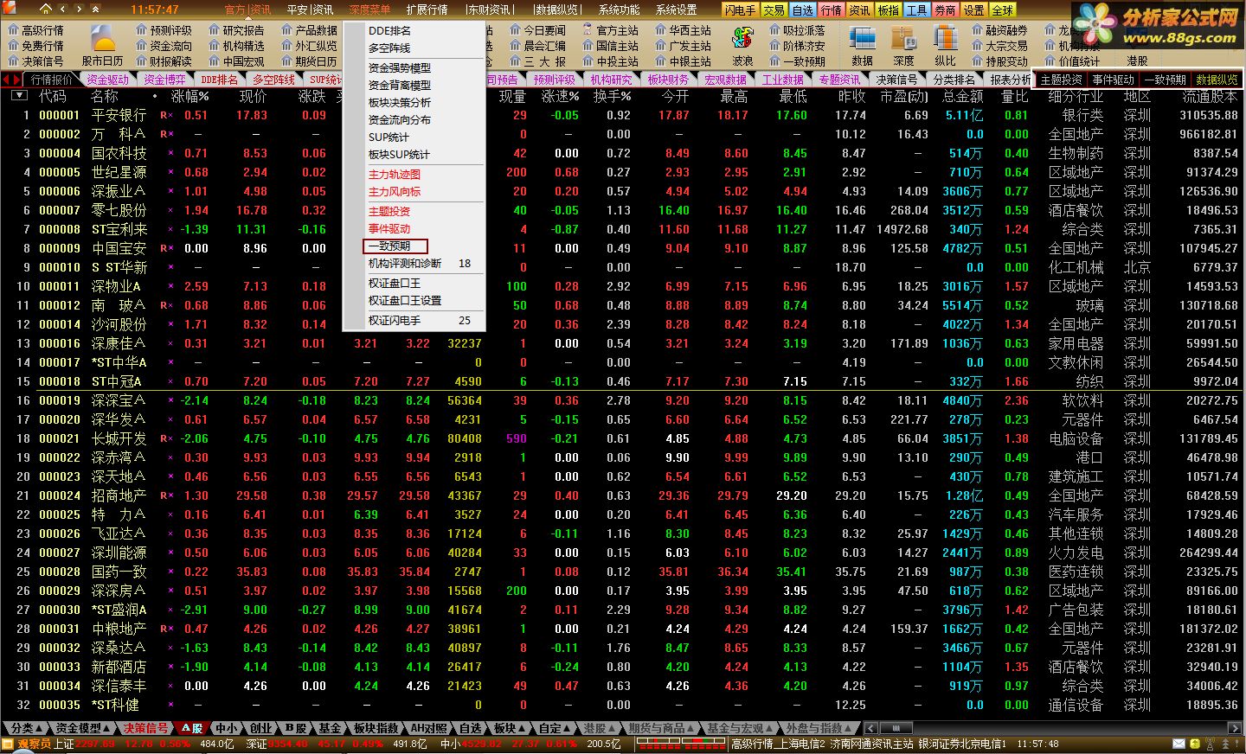Viewport: 1246px width, 754px height.
Task: Collapse toolbar with double-chevron up icon
Action: pyautogui.click(x=96, y=10)
